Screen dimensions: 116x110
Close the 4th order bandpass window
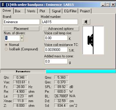tap(113, 5)
